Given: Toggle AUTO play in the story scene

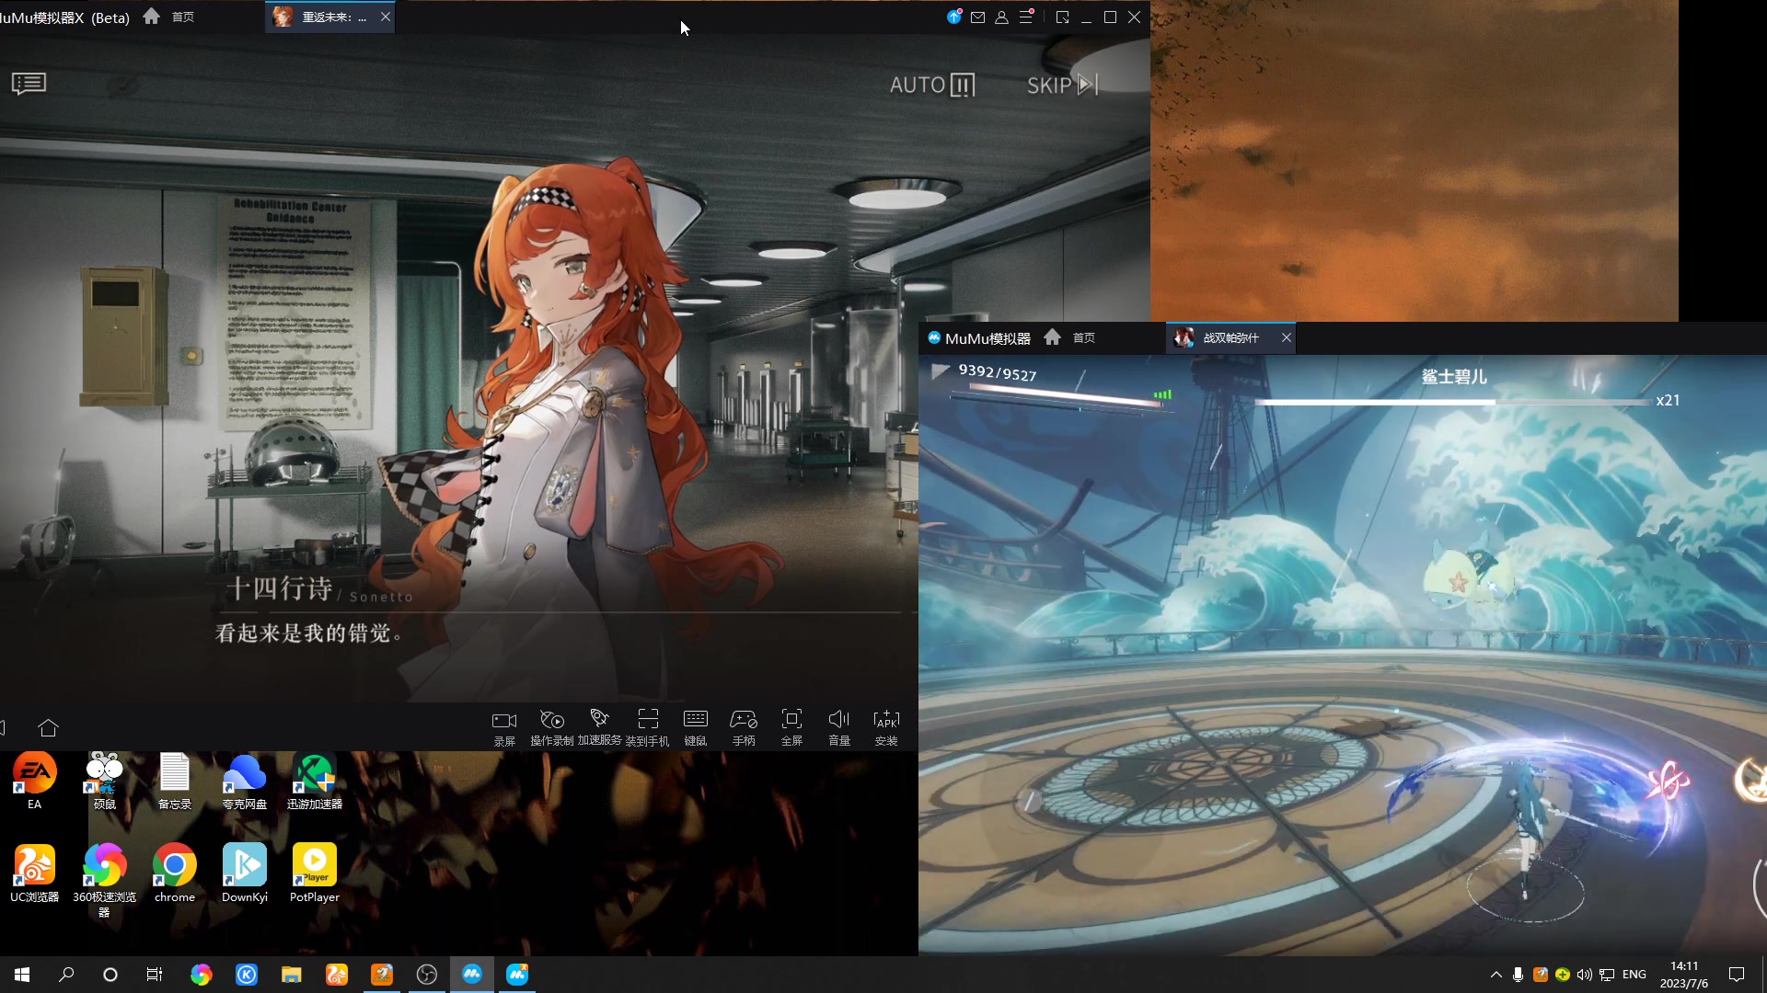Looking at the screenshot, I should (932, 86).
